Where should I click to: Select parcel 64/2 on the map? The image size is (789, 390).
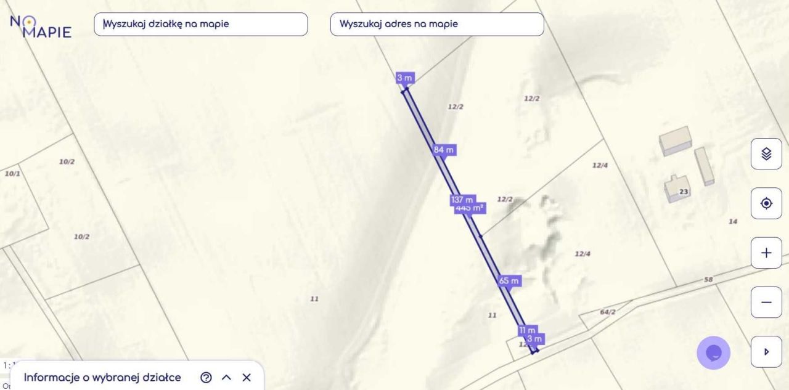click(x=607, y=312)
